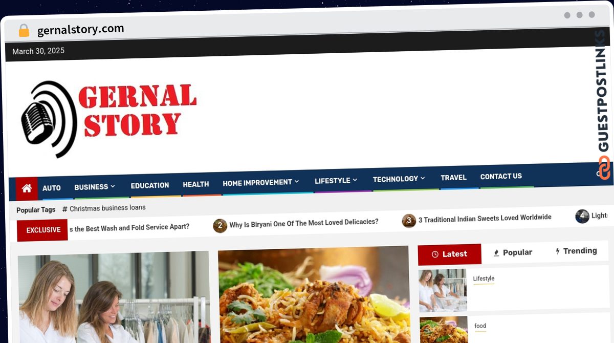Click the padlock icon in address bar

click(x=24, y=31)
